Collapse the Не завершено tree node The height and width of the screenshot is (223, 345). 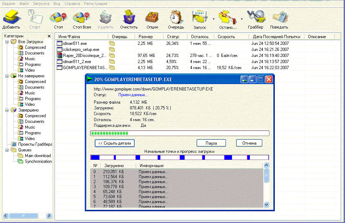click(x=7, y=76)
